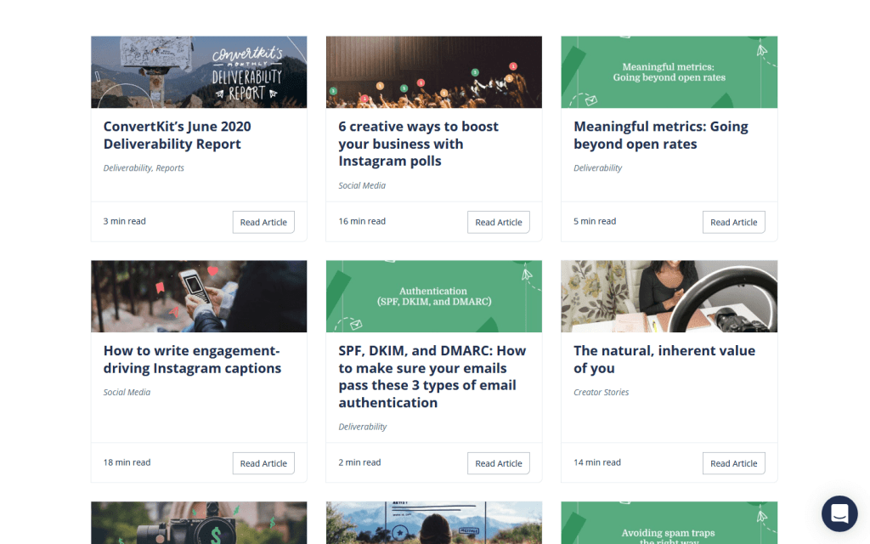Click the green Authentication banner image
The height and width of the screenshot is (544, 870).
433,296
